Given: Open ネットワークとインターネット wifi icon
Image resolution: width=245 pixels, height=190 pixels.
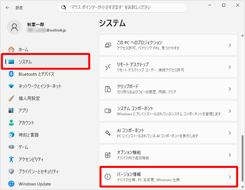Looking at the screenshot, I should click(11, 86).
